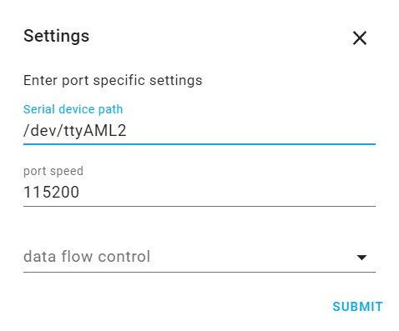The image size is (399, 331).
Task: Close the Settings dialog with the X icon
Action: pyautogui.click(x=360, y=38)
